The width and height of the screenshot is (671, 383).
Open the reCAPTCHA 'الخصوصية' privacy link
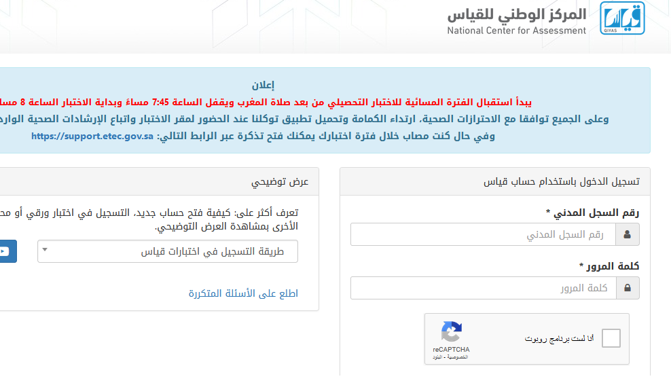(458, 357)
